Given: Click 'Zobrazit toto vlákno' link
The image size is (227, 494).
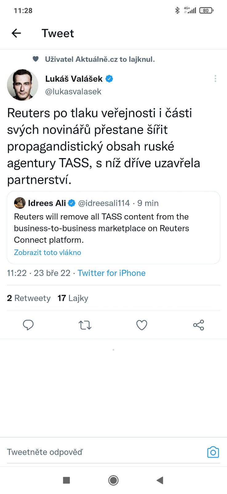Looking at the screenshot, I should (48, 253).
